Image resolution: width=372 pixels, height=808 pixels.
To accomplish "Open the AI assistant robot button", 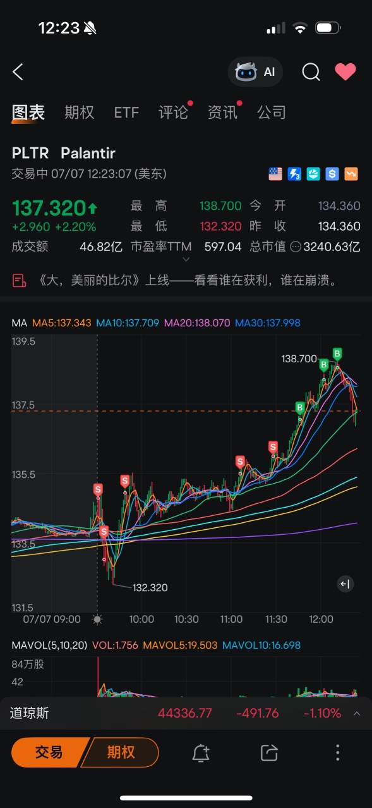I will point(255,72).
